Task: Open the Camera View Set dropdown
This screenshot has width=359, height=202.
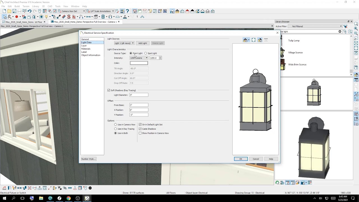Action: (x=72, y=11)
